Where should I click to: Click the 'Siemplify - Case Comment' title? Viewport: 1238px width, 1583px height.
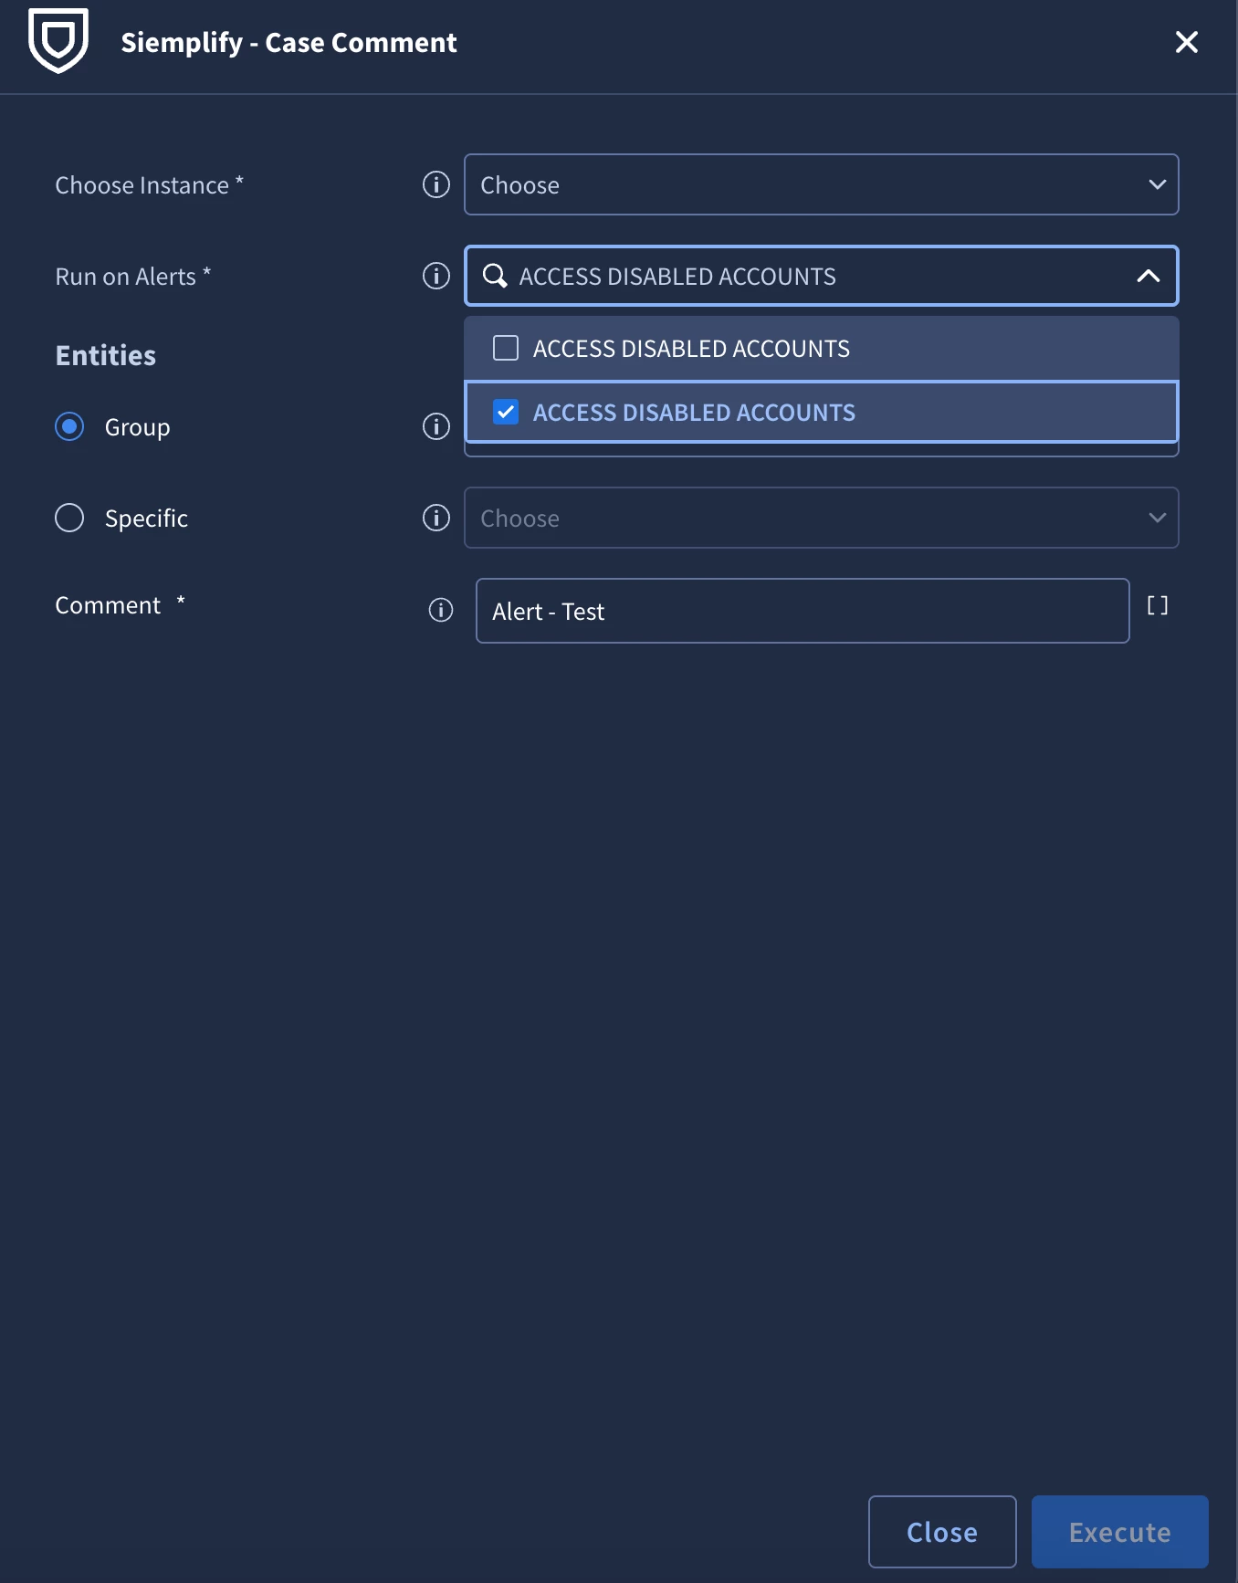pyautogui.click(x=289, y=42)
